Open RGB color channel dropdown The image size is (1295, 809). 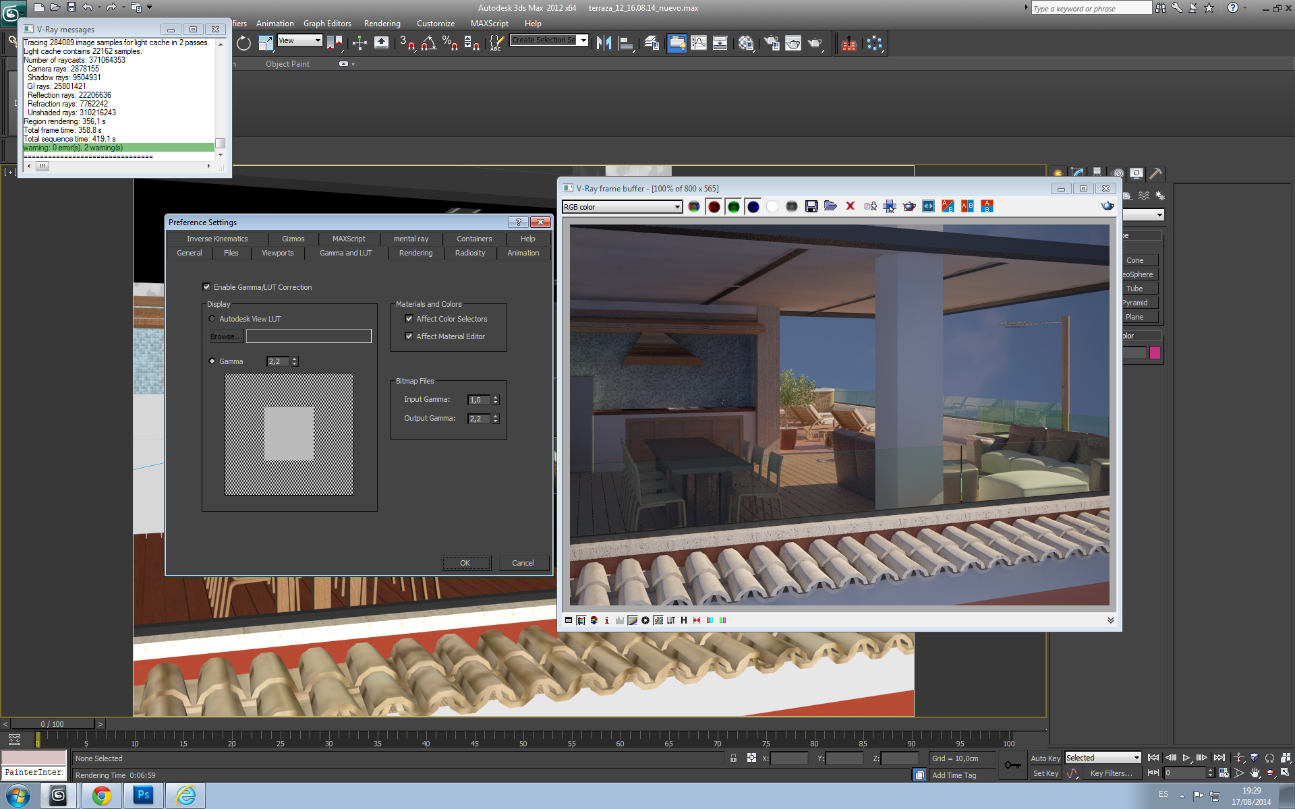point(677,207)
